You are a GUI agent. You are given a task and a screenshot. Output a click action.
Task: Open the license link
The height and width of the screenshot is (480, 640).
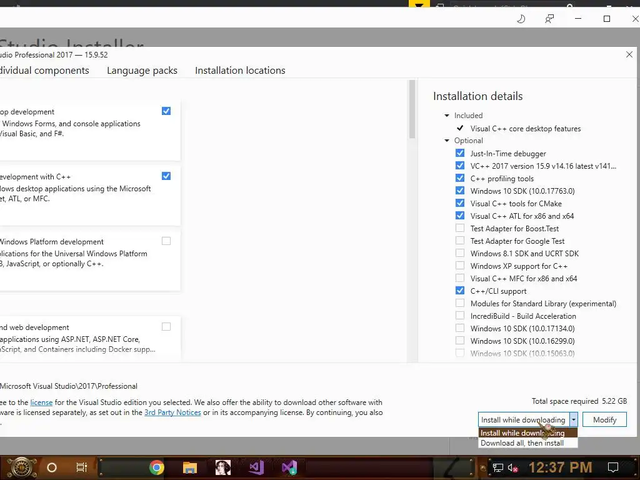pos(41,402)
